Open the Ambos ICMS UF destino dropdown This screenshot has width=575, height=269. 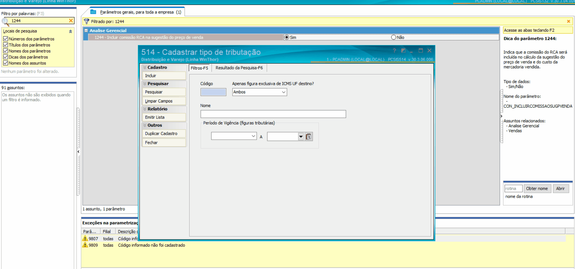(284, 92)
